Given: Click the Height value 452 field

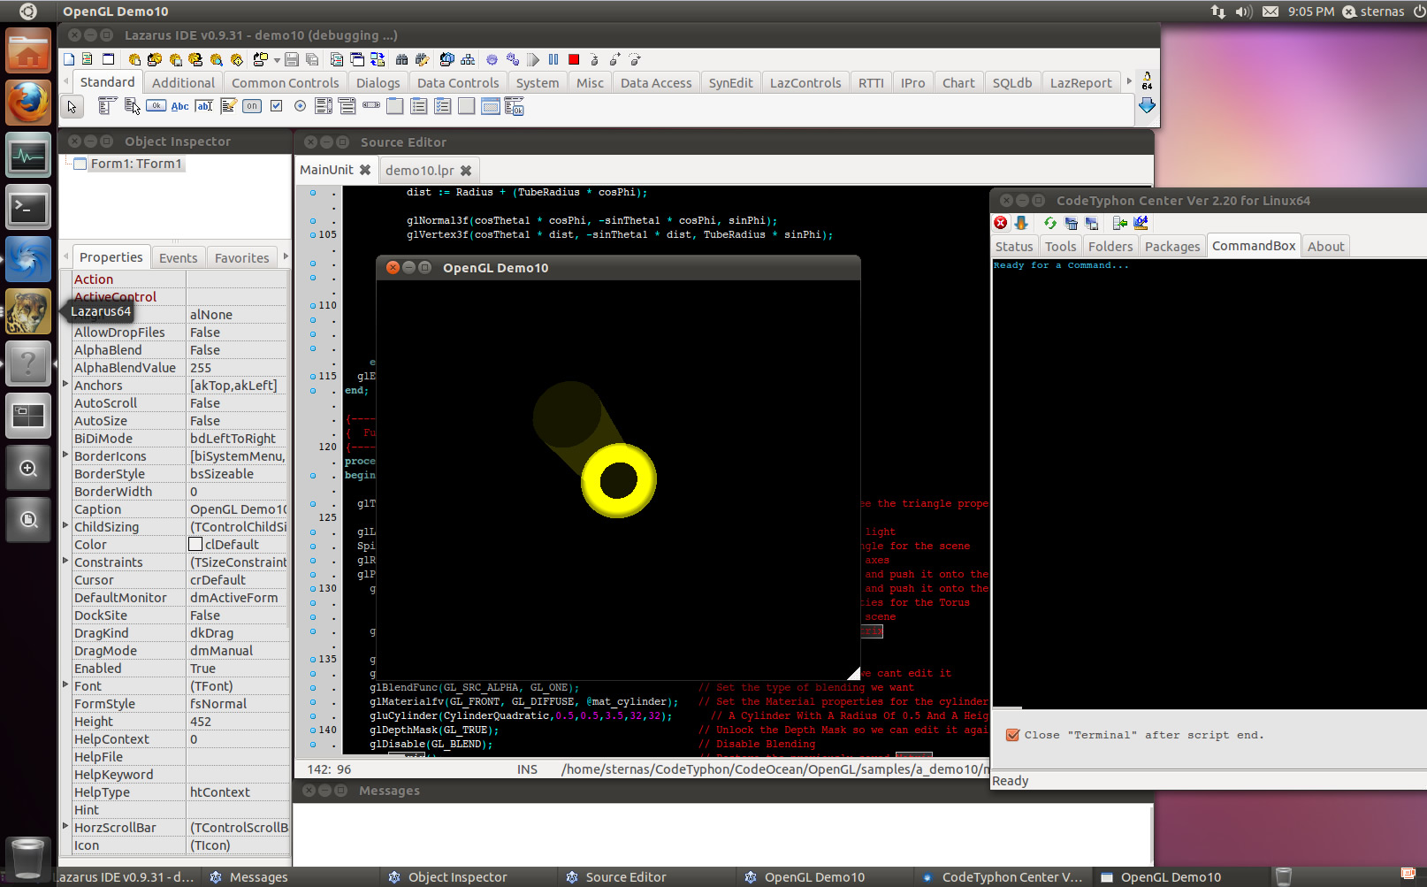Looking at the screenshot, I should point(238,722).
